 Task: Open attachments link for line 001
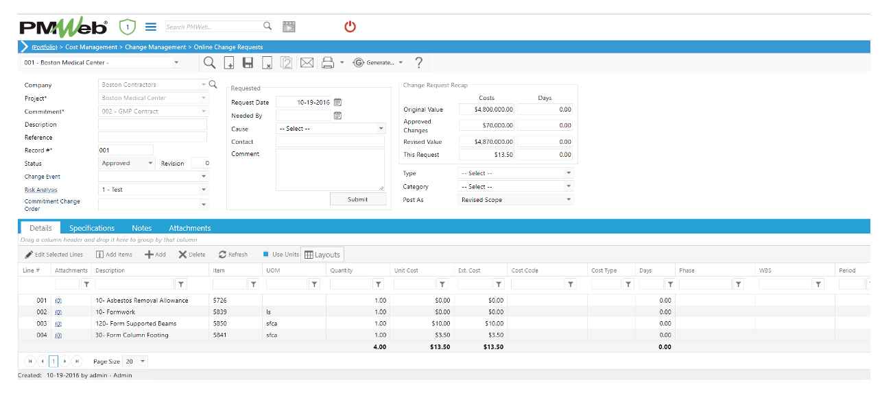[58, 301]
